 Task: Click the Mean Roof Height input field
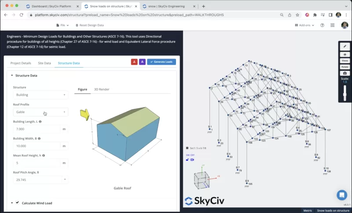click(x=37, y=163)
